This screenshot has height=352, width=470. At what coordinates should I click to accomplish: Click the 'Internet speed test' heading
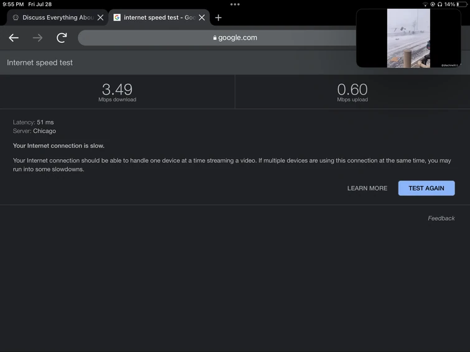click(40, 63)
